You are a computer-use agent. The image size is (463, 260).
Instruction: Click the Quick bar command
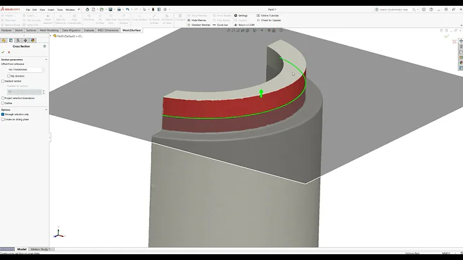coord(221,25)
